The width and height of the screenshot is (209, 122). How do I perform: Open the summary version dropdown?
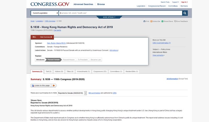72,93
